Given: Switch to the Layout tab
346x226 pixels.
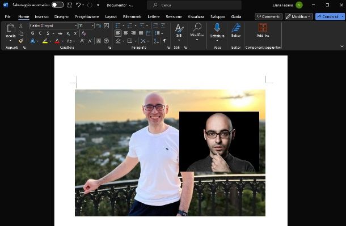Looking at the screenshot, I should point(111,16).
